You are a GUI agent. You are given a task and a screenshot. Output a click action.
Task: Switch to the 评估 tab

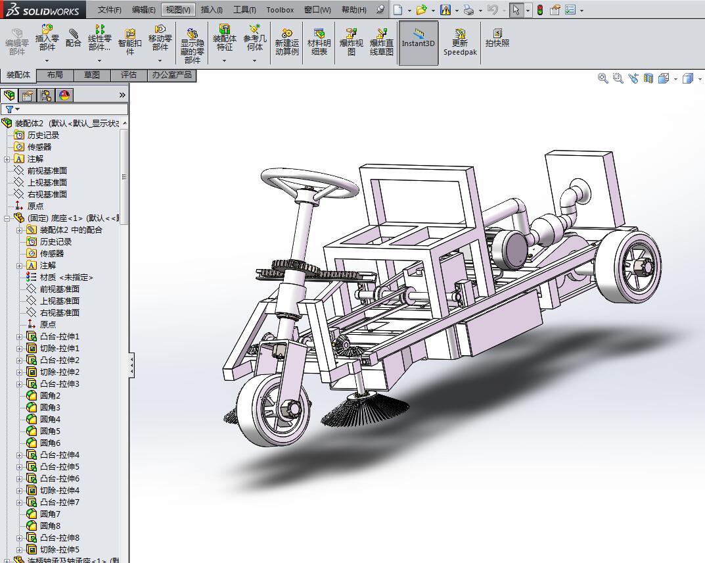(129, 75)
